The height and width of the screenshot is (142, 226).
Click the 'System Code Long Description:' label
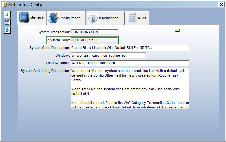pyautogui.click(x=45, y=71)
